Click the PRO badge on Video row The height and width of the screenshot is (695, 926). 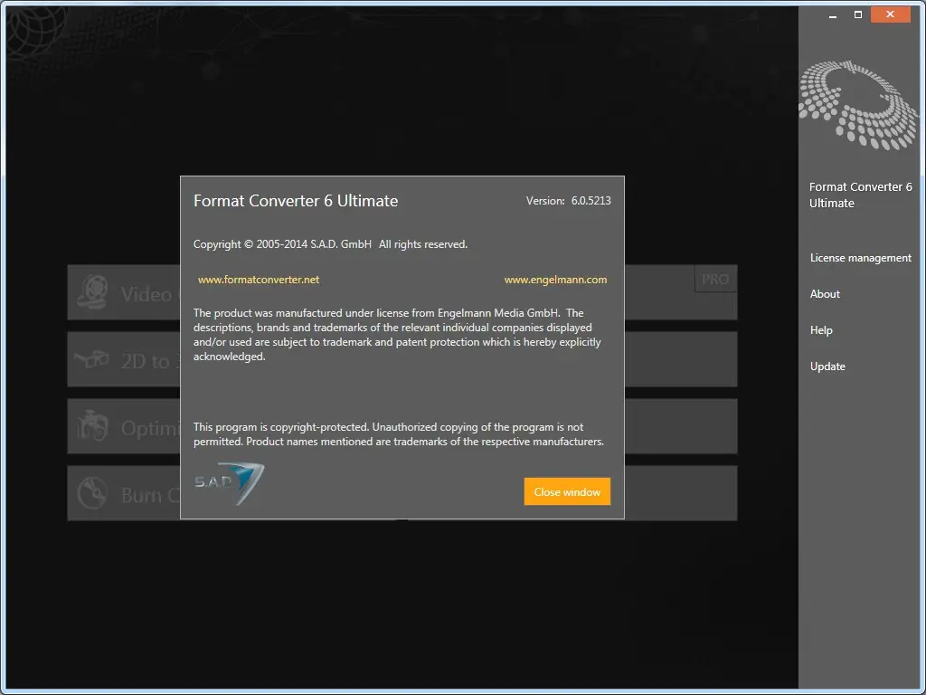(715, 279)
